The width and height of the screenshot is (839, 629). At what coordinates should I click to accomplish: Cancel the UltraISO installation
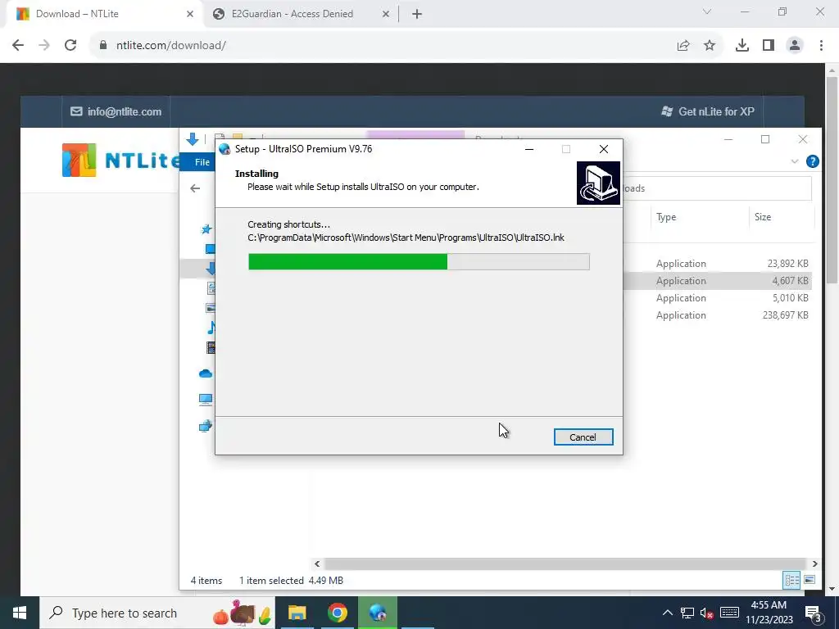(x=583, y=437)
